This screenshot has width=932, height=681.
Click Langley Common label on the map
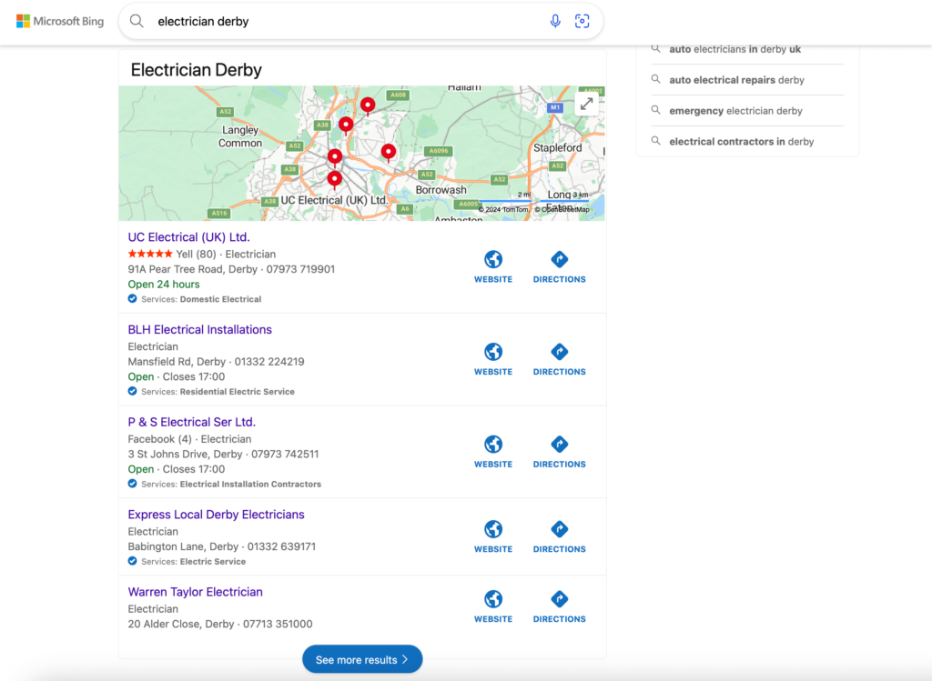coord(240,136)
